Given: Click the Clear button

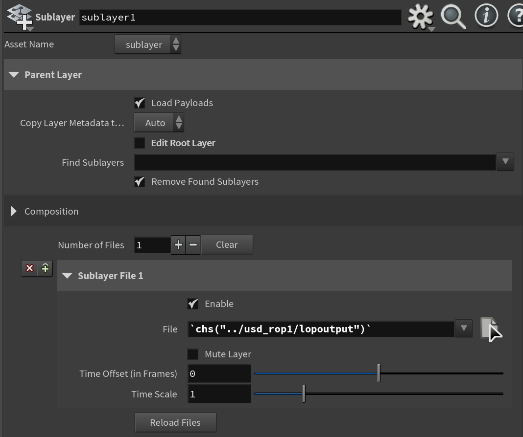Looking at the screenshot, I should tap(227, 244).
